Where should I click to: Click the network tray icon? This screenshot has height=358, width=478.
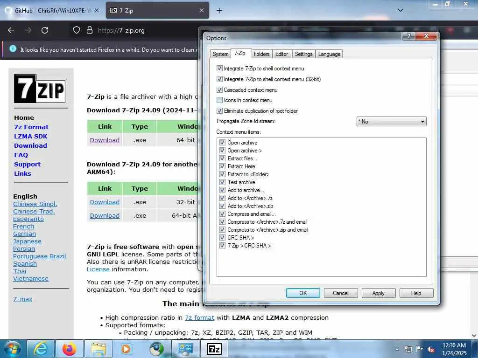[408, 349]
